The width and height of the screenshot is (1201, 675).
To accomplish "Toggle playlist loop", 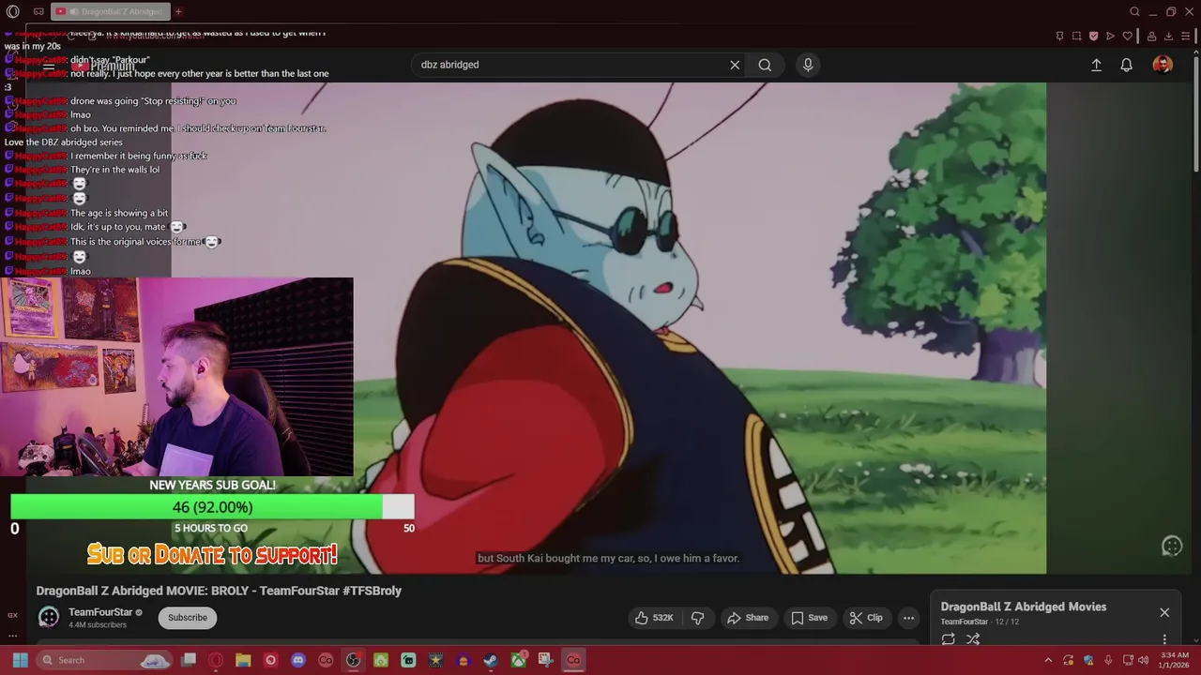I will (949, 638).
